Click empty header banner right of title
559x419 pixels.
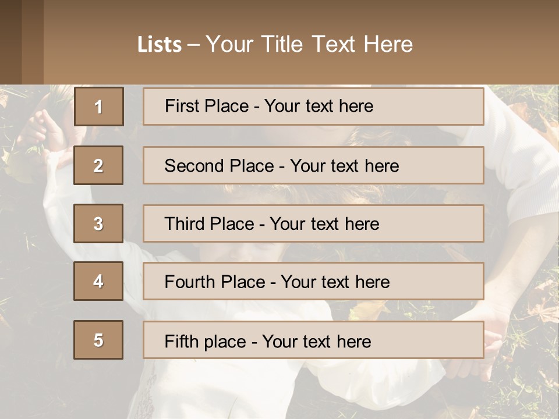[x=489, y=44]
